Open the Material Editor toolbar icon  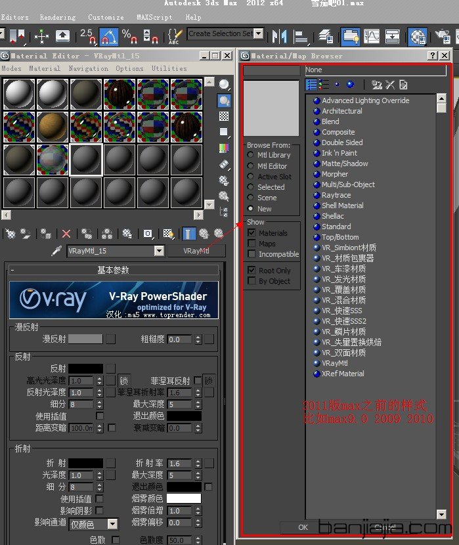[x=418, y=37]
